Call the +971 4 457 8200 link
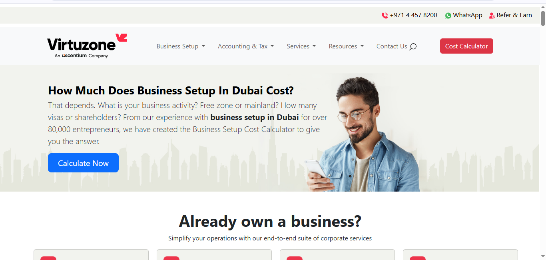Viewport: 546px width, 260px height. tap(413, 15)
